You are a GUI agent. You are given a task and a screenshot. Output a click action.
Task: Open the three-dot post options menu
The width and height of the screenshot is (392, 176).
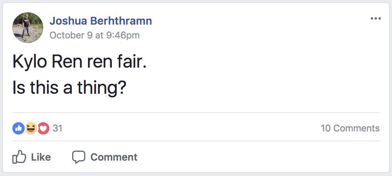tap(375, 18)
